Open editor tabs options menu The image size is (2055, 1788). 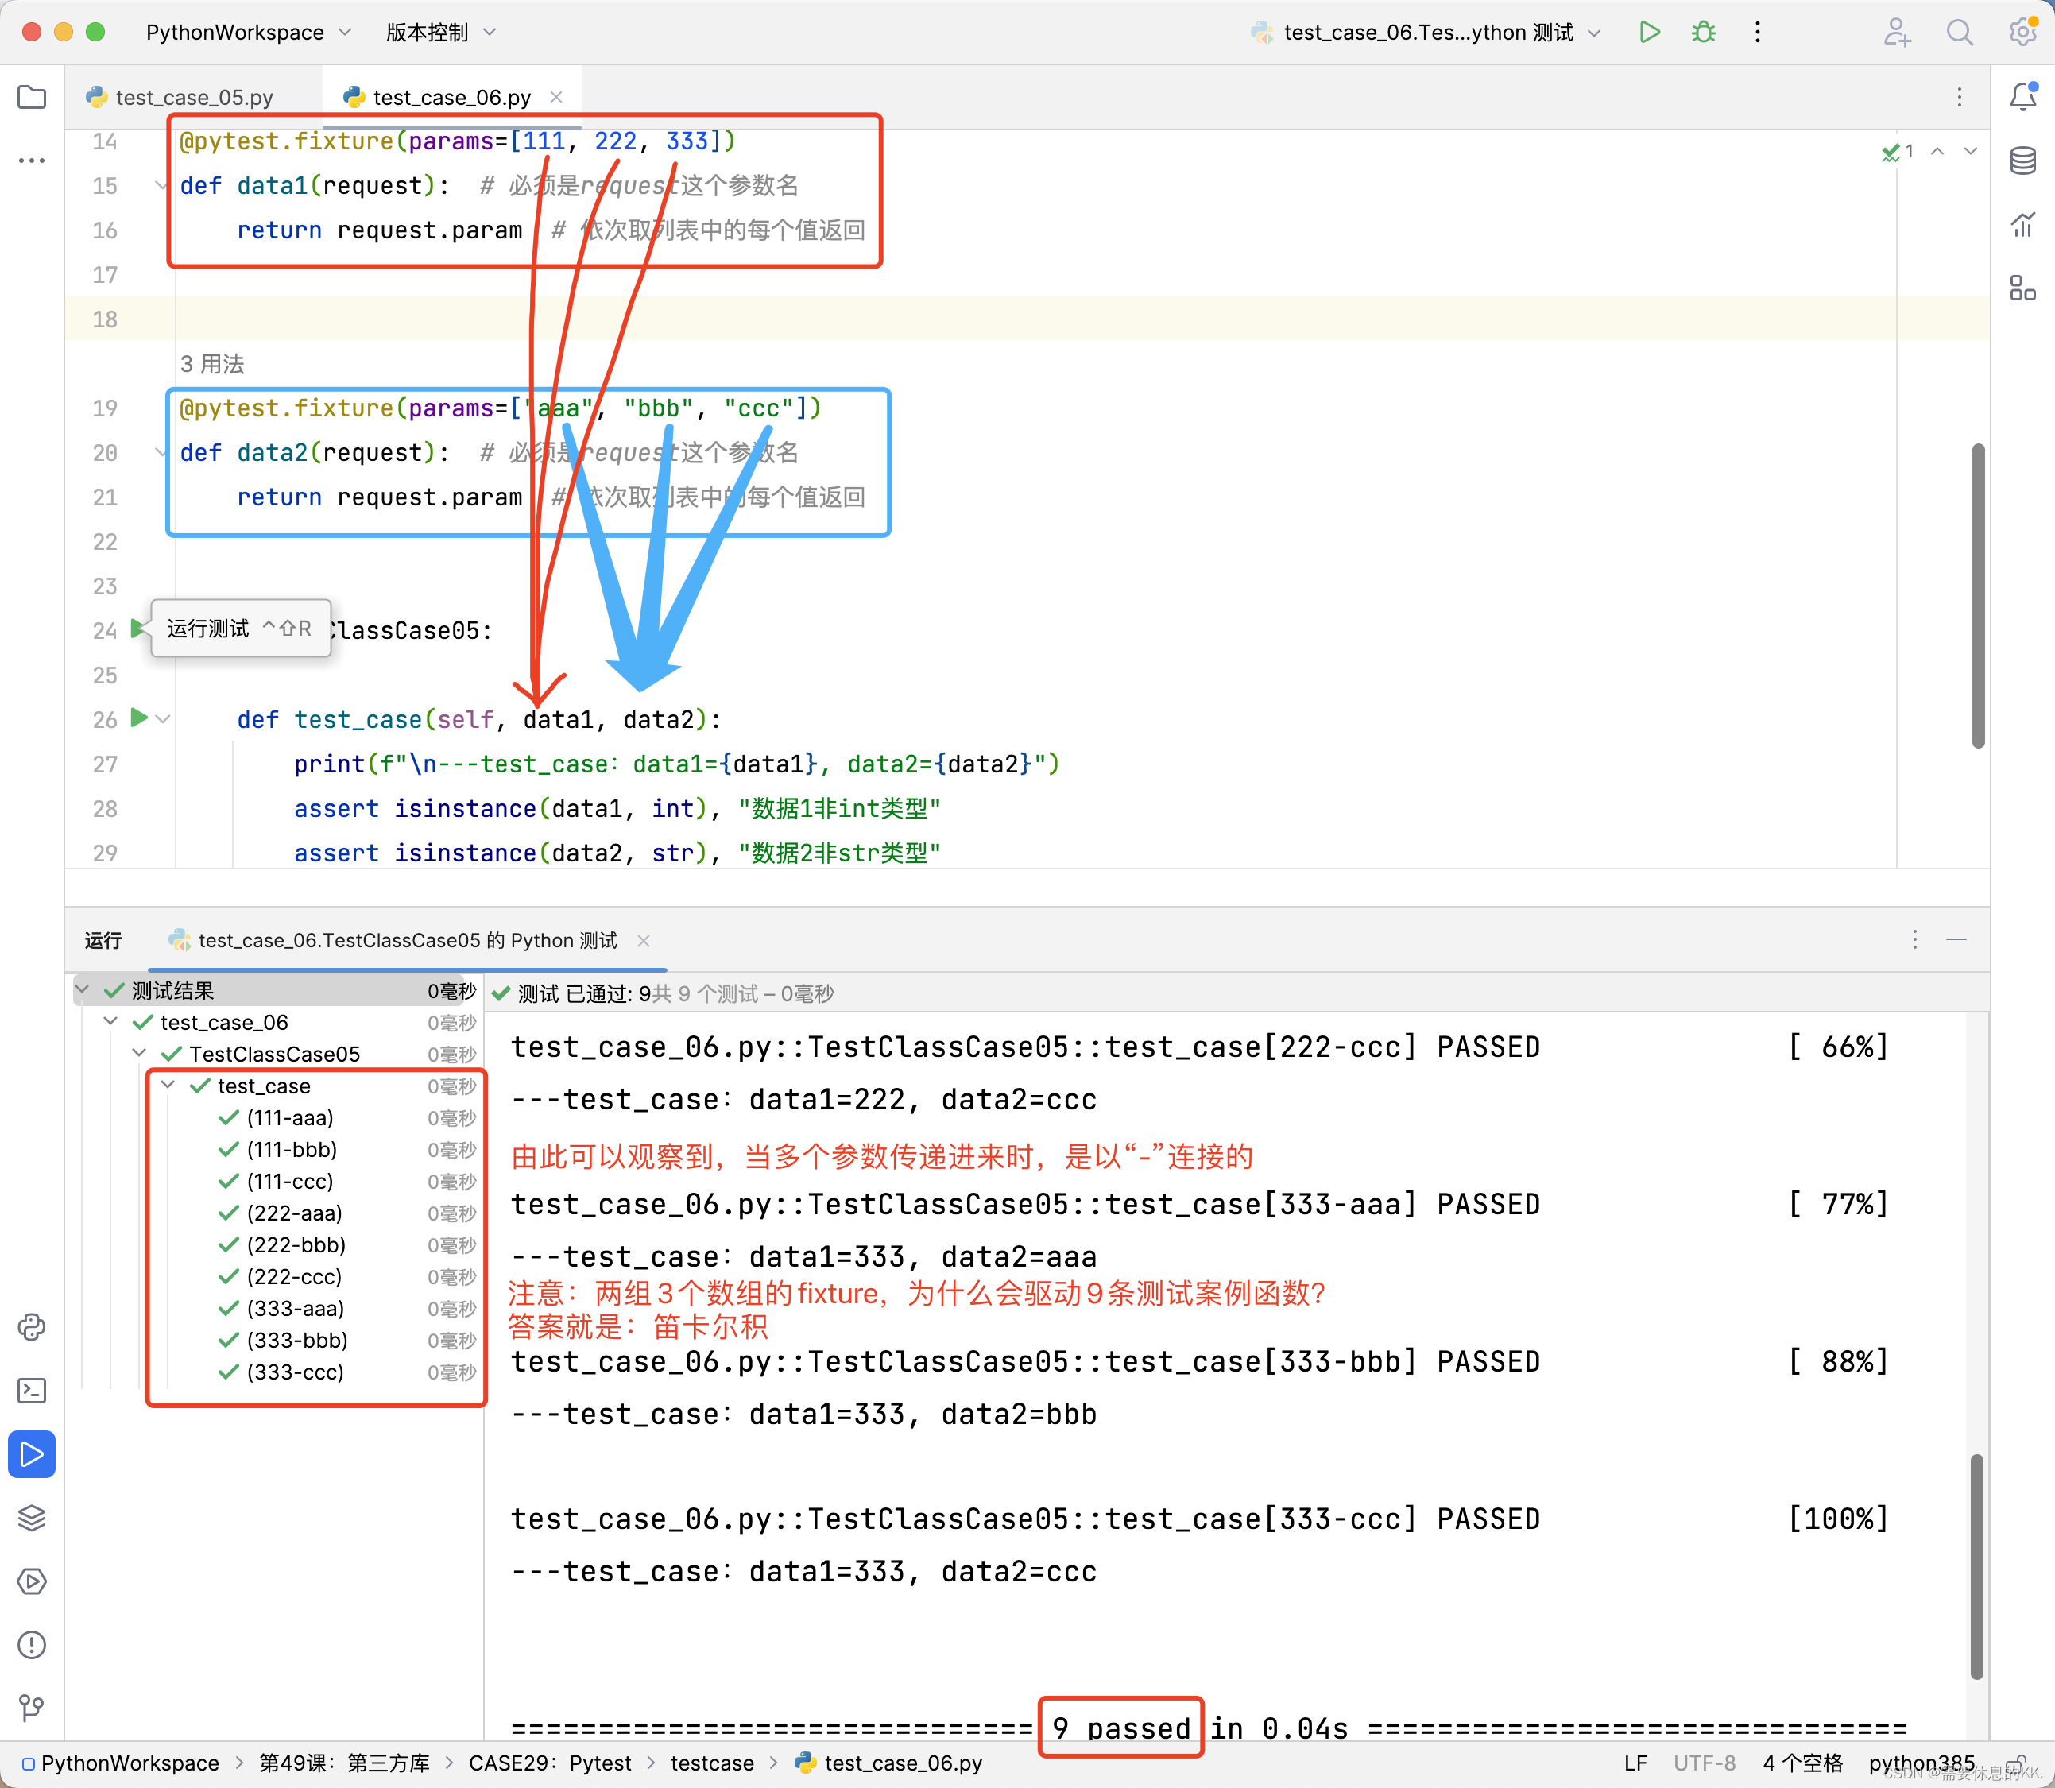click(x=1959, y=97)
